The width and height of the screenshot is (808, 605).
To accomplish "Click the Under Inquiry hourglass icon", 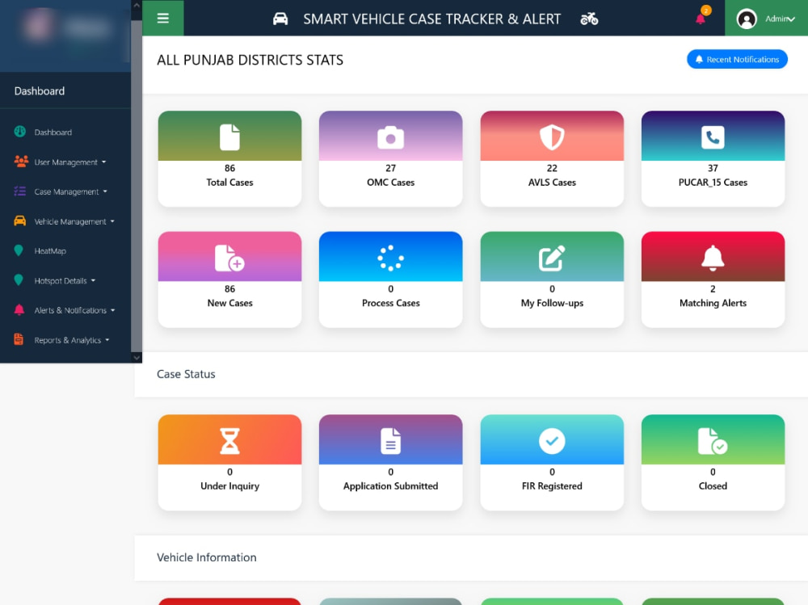I will tap(229, 441).
